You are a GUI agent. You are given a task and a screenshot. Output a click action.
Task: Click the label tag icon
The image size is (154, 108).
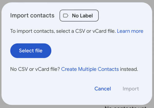click(x=66, y=16)
